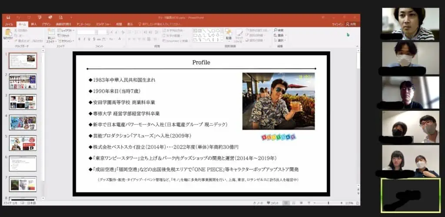Select slide 6 thumbnail
Viewport: 445px width, 217px height.
(23, 164)
